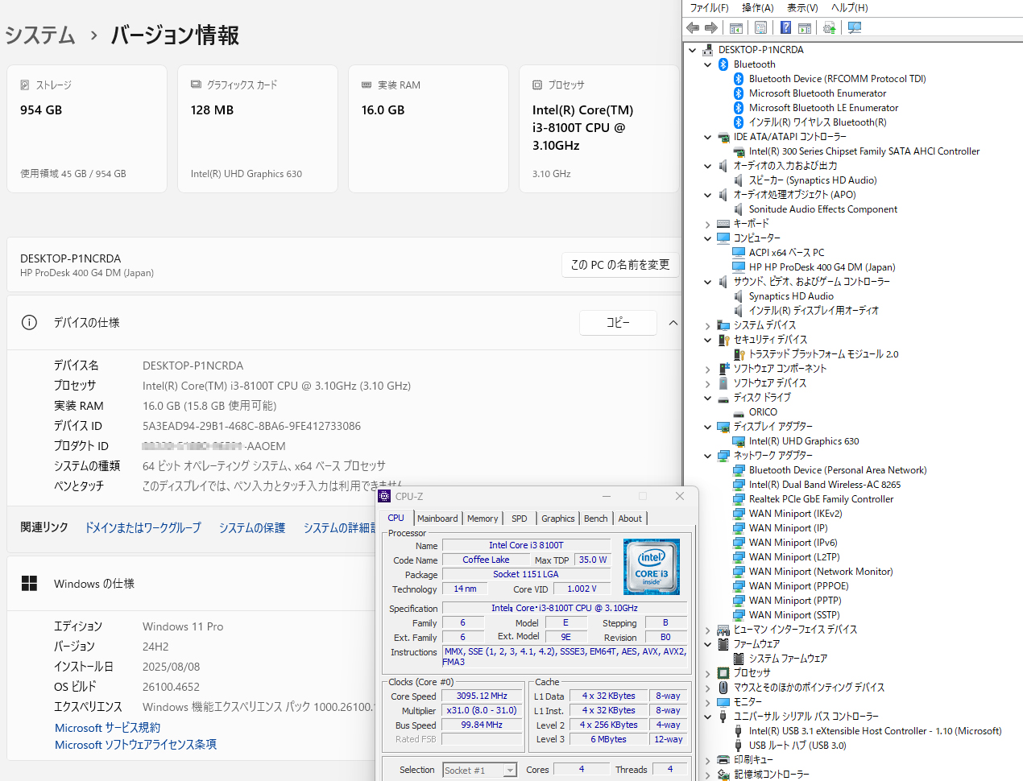Expand the ソフトウェア コンポーネント node

click(x=708, y=369)
